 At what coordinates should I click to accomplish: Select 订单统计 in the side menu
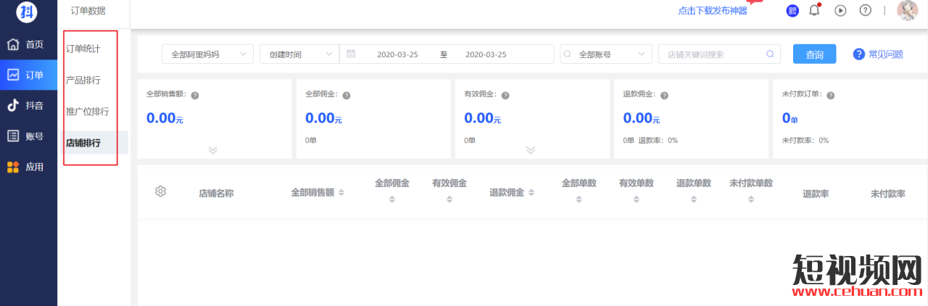click(83, 49)
